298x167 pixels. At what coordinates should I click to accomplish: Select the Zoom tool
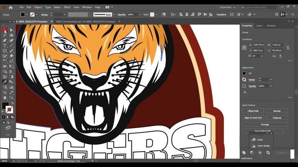tap(11, 98)
